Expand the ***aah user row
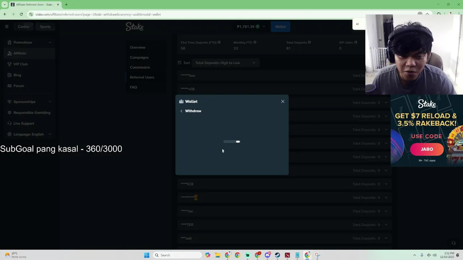Viewport: 463px width, 260px height. click(x=386, y=238)
